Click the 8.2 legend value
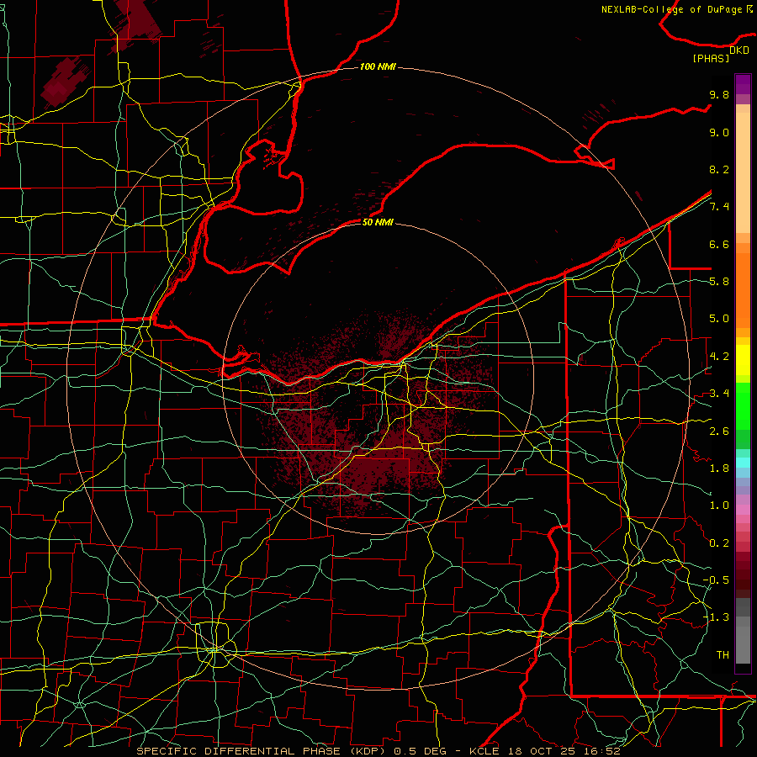Screen dimensions: 757x757 pyautogui.click(x=719, y=169)
